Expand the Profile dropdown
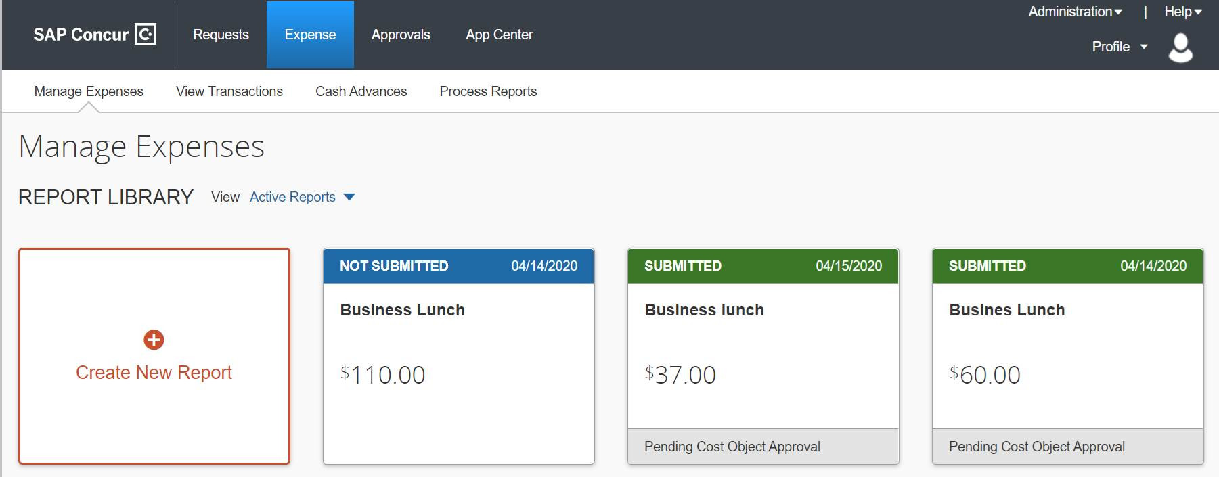Image resolution: width=1219 pixels, height=477 pixels. click(1120, 47)
